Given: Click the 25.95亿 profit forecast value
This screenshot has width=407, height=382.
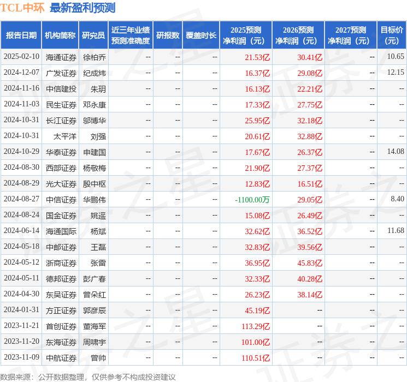Looking at the screenshot, I should [257, 121].
